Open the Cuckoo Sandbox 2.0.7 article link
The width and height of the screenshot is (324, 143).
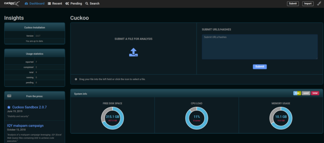tap(30, 107)
